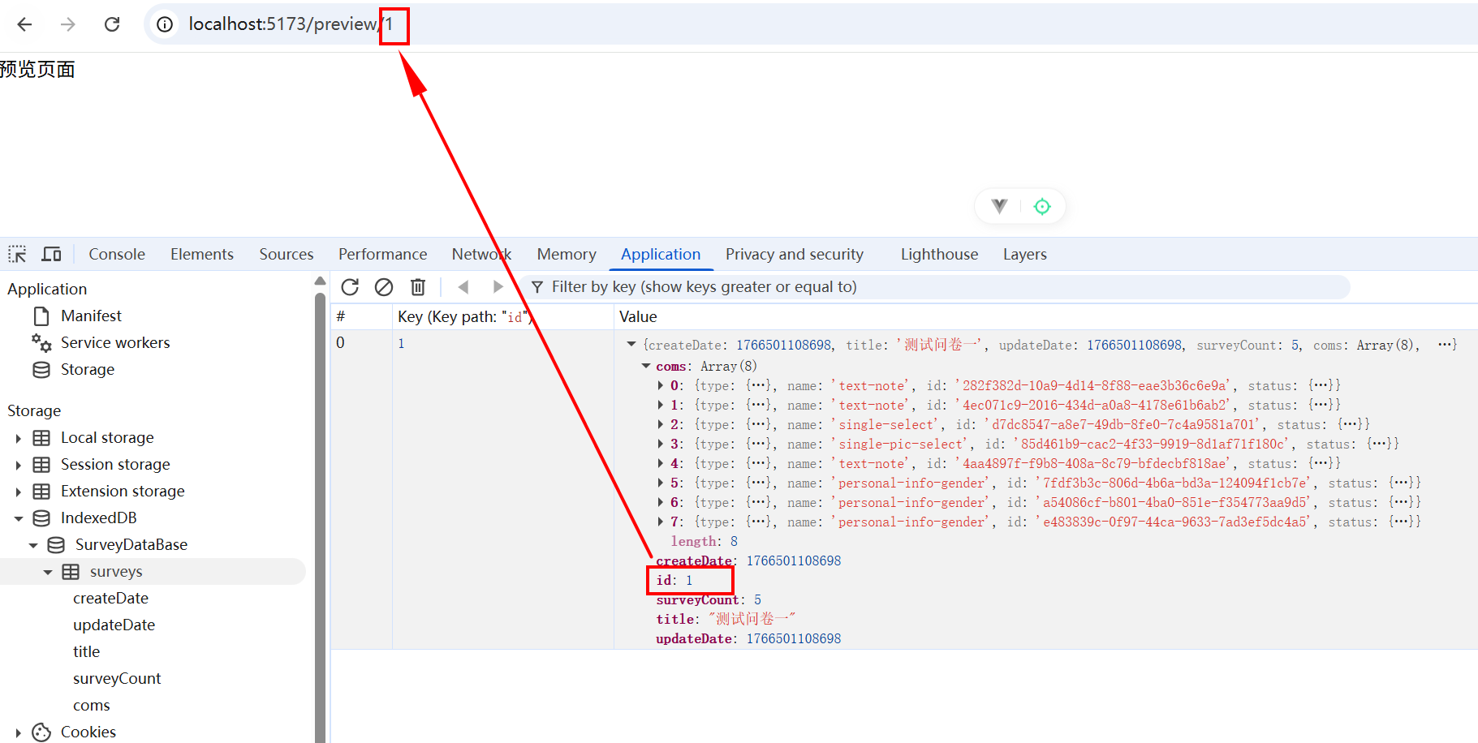
Task: Click the surveyCount: 5 property line
Action: (709, 599)
